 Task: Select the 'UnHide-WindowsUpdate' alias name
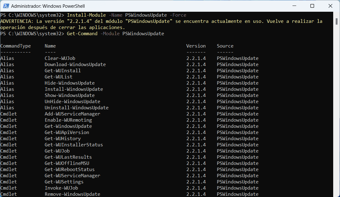[73, 102]
